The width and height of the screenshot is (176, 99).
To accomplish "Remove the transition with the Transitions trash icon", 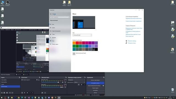I will click(81, 85).
